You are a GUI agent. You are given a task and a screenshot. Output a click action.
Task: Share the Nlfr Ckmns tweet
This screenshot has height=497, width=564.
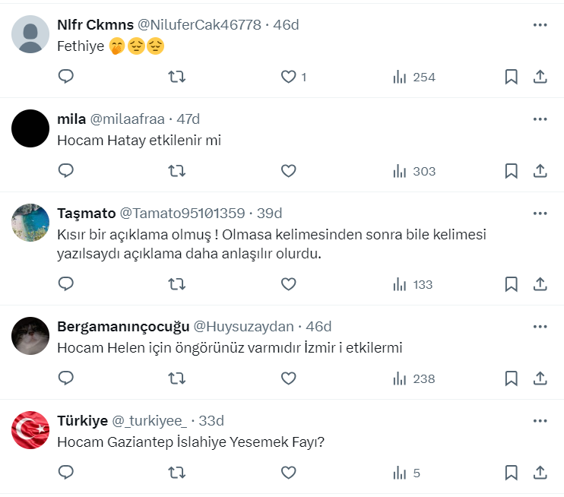540,77
